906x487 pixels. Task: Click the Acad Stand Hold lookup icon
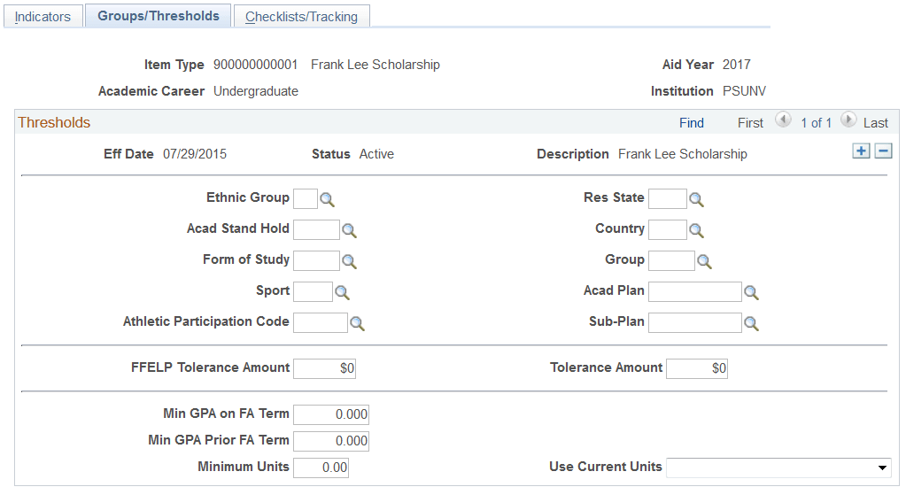pyautogui.click(x=350, y=231)
